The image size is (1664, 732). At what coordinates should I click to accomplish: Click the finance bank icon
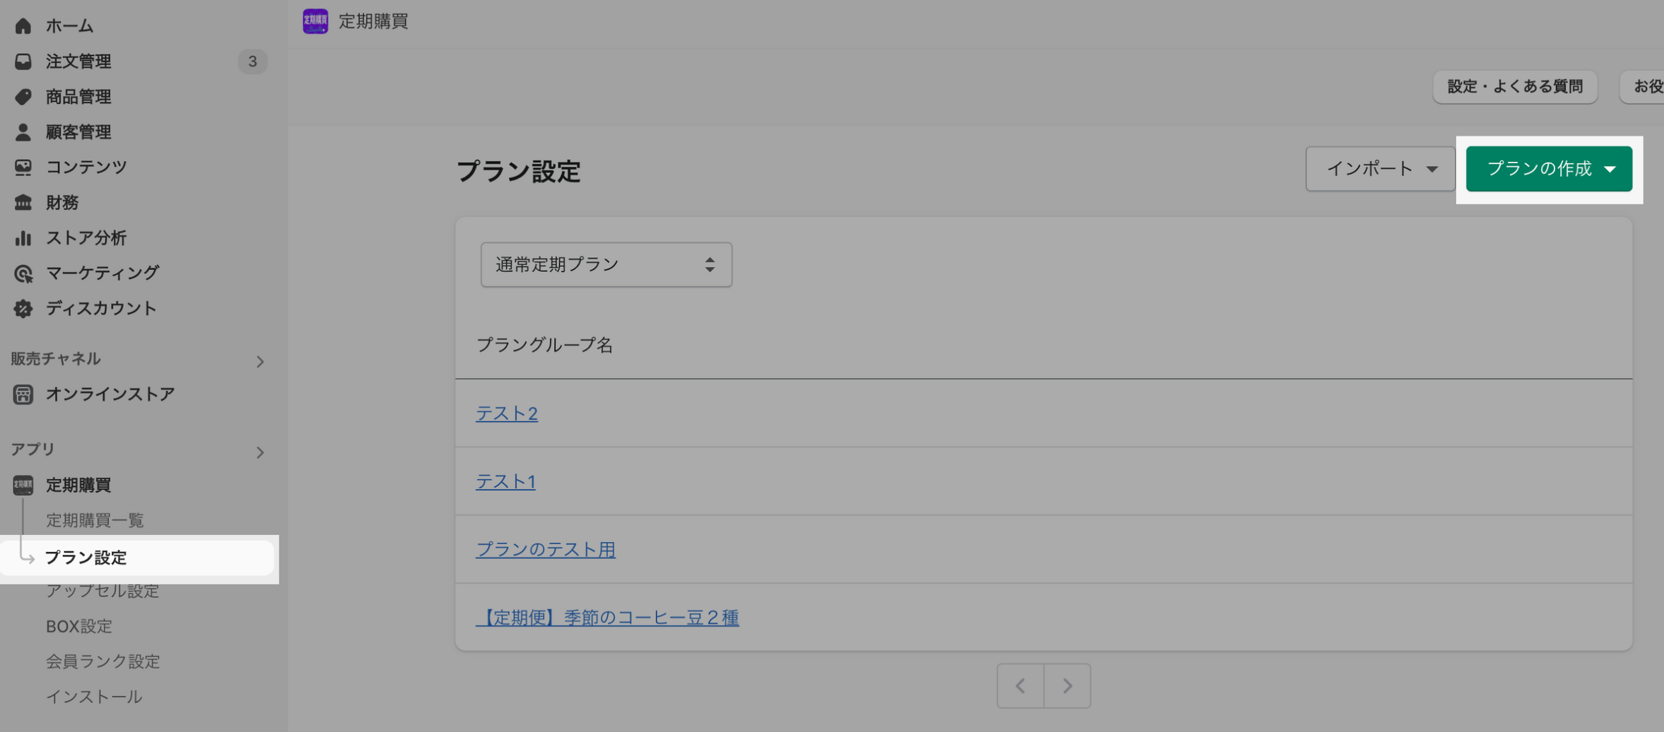(x=23, y=203)
